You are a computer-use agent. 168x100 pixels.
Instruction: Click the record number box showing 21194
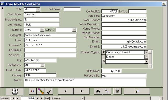point(28,98)
